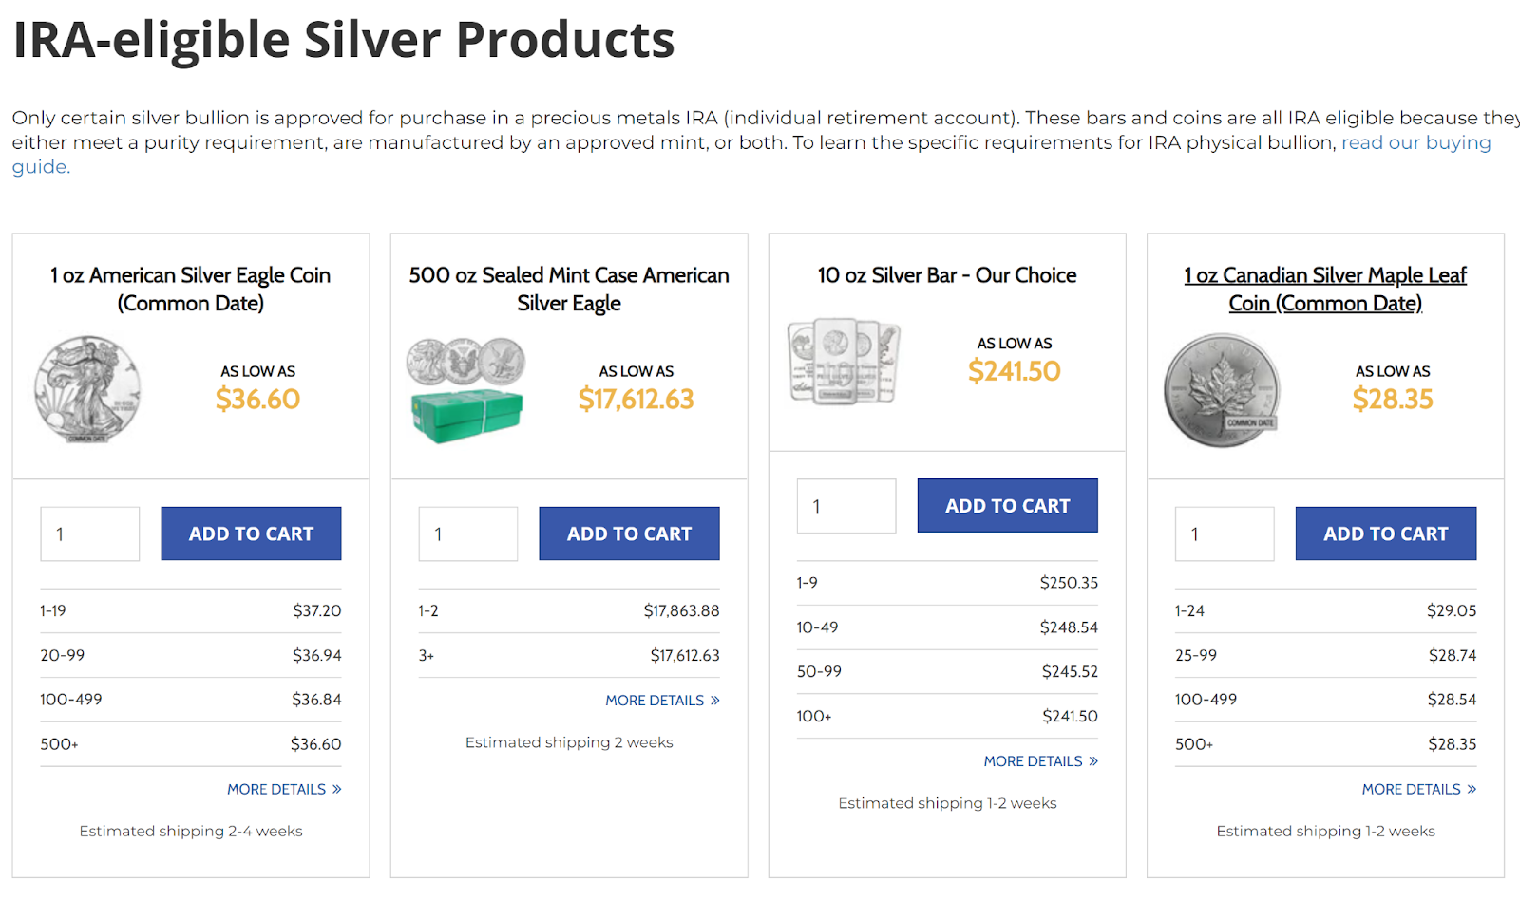Add 500 oz Sealed Mint Case to cart
This screenshot has height=899, width=1520.
[x=629, y=534]
